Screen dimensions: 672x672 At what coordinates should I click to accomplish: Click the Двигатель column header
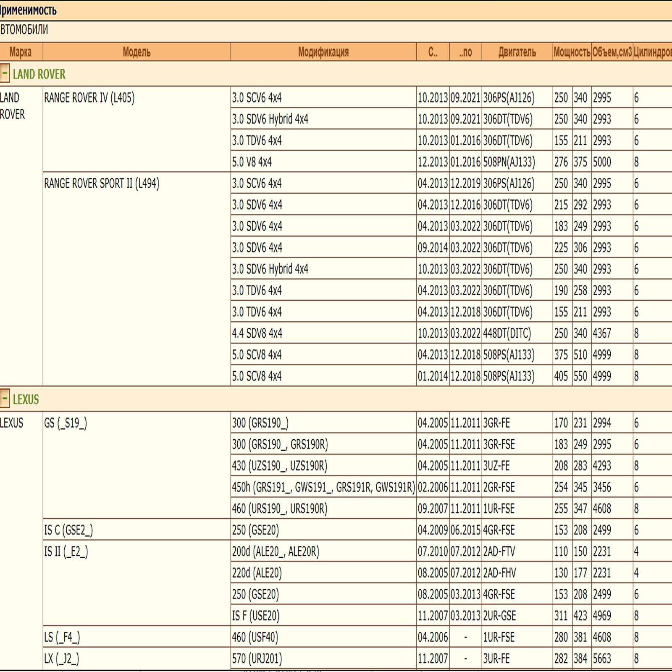coord(517,52)
